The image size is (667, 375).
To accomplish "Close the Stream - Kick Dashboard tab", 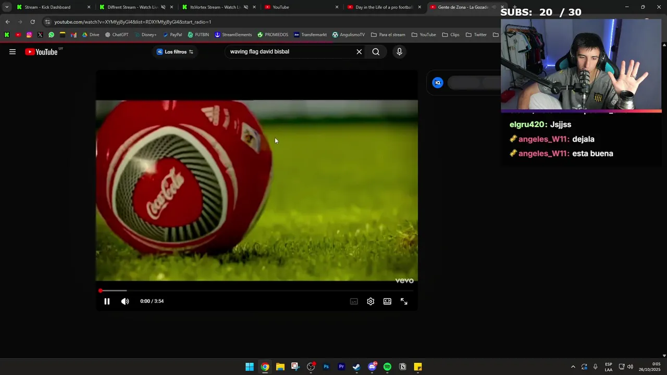I will pos(89,7).
